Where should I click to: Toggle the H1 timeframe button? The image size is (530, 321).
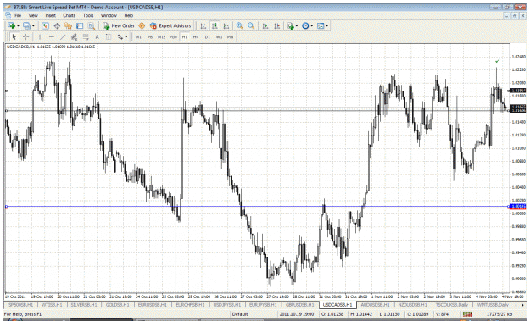(x=185, y=36)
